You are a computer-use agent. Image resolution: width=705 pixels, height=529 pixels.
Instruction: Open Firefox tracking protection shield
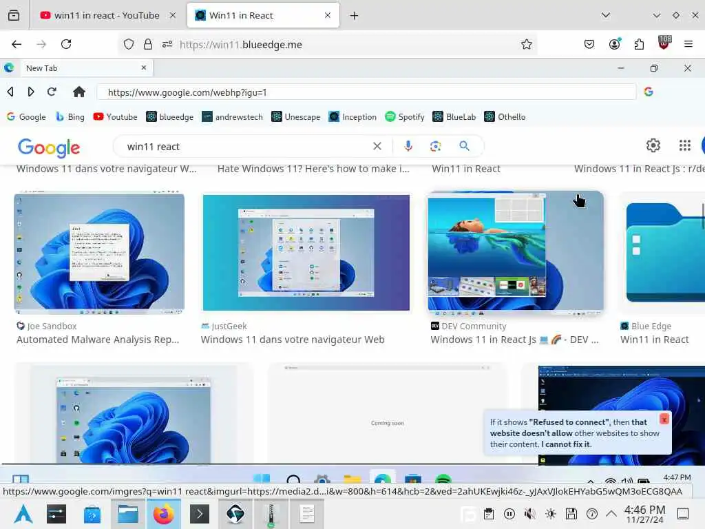click(x=129, y=44)
